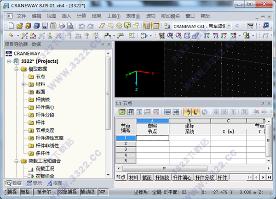Image resolution: width=276 pixels, height=199 pixels.
Task: Click the cell in row 1 column A
Action: pyautogui.click(x=152, y=138)
